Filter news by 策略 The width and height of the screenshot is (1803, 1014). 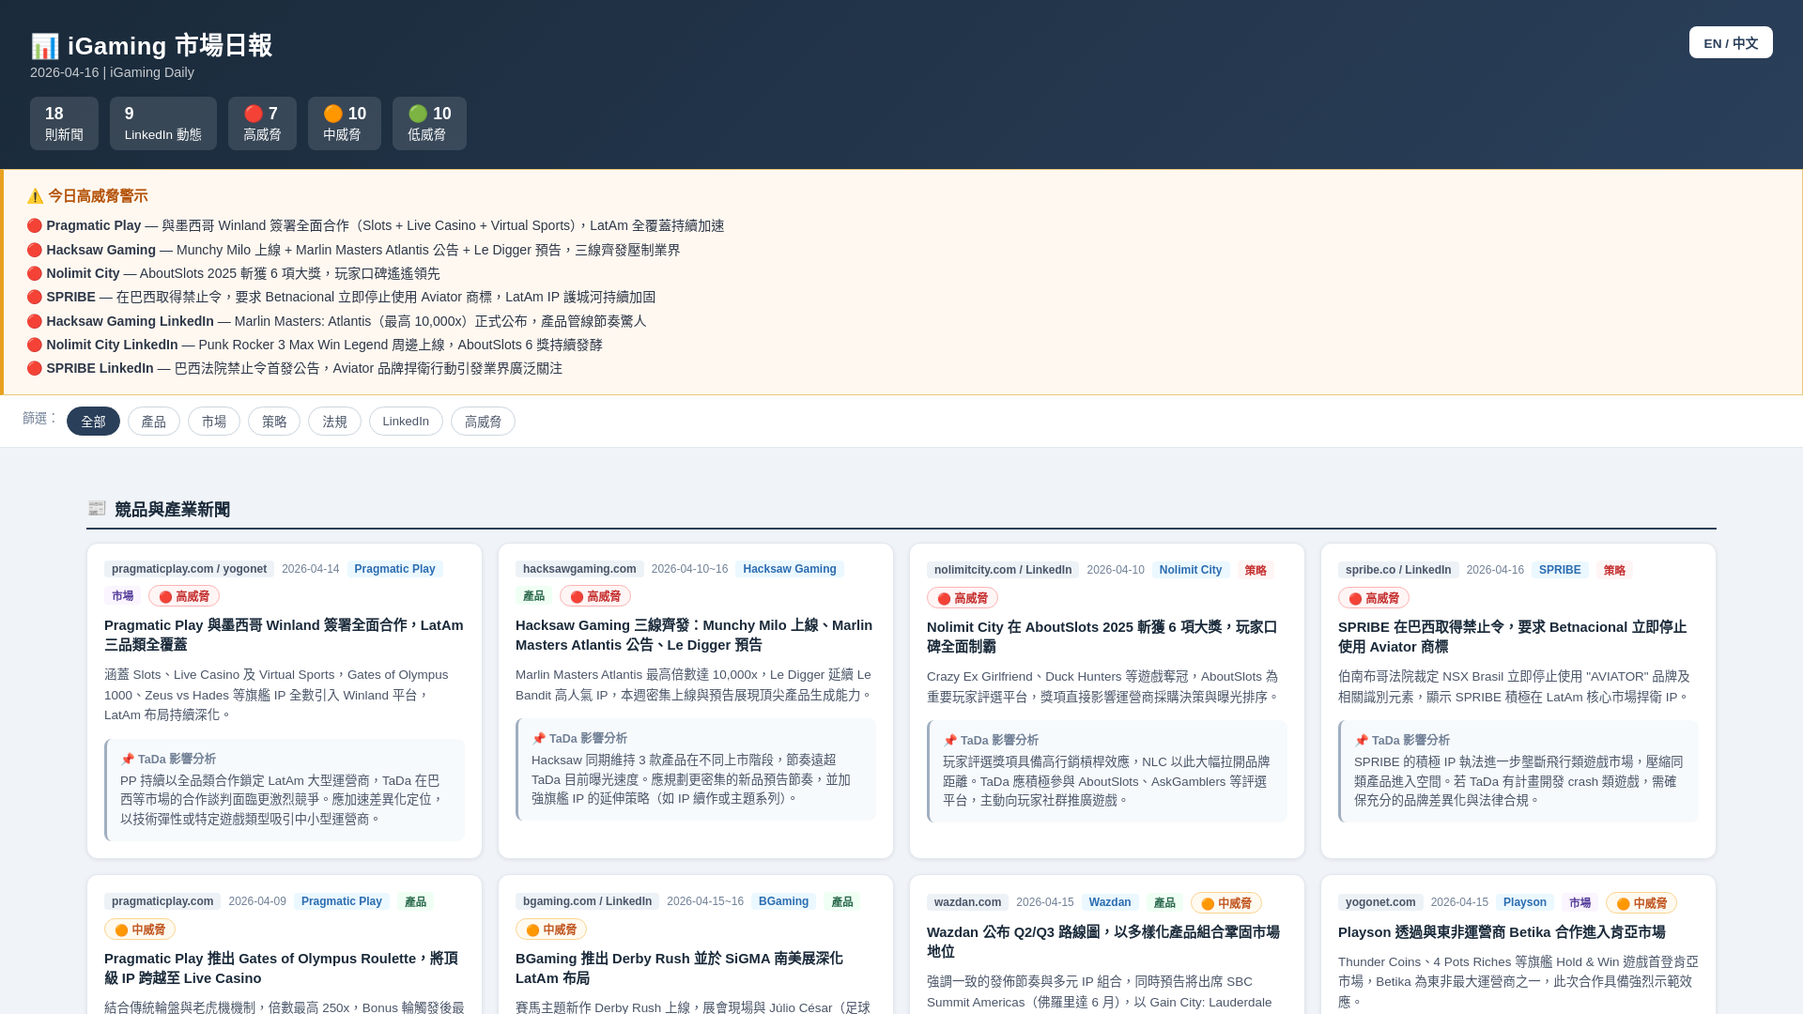click(273, 422)
